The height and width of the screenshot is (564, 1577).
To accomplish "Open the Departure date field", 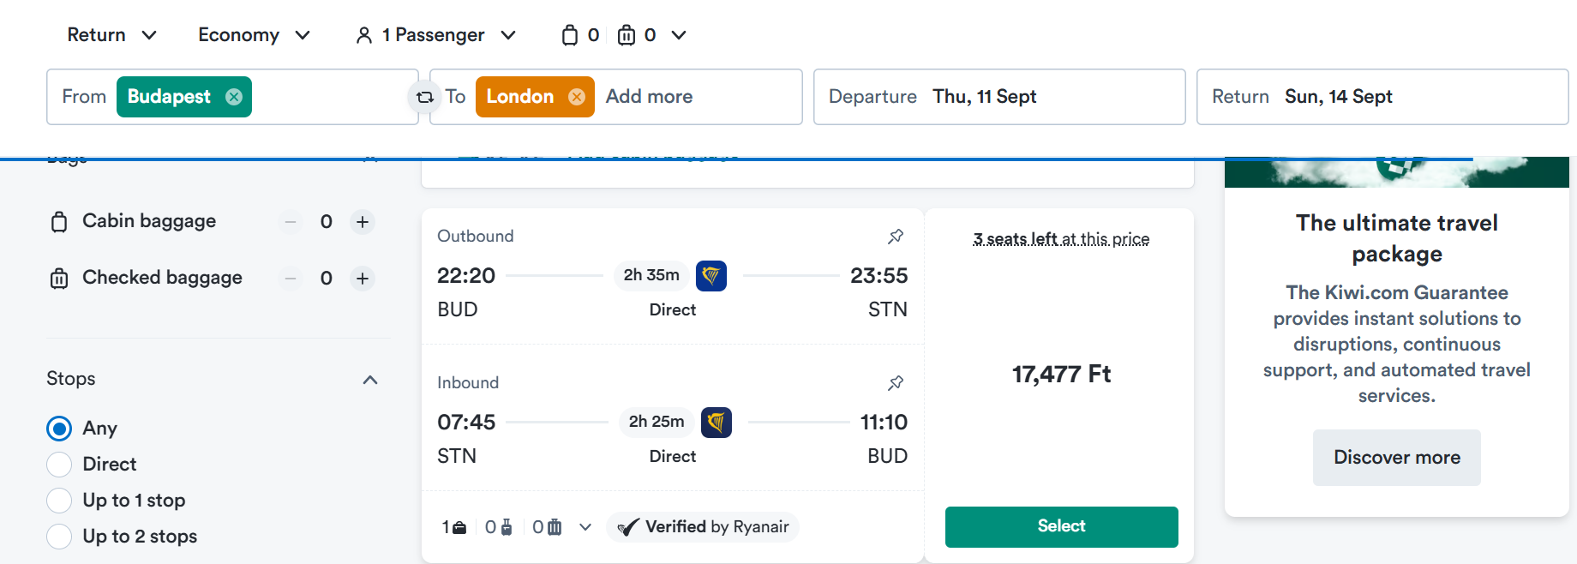I will click(999, 97).
